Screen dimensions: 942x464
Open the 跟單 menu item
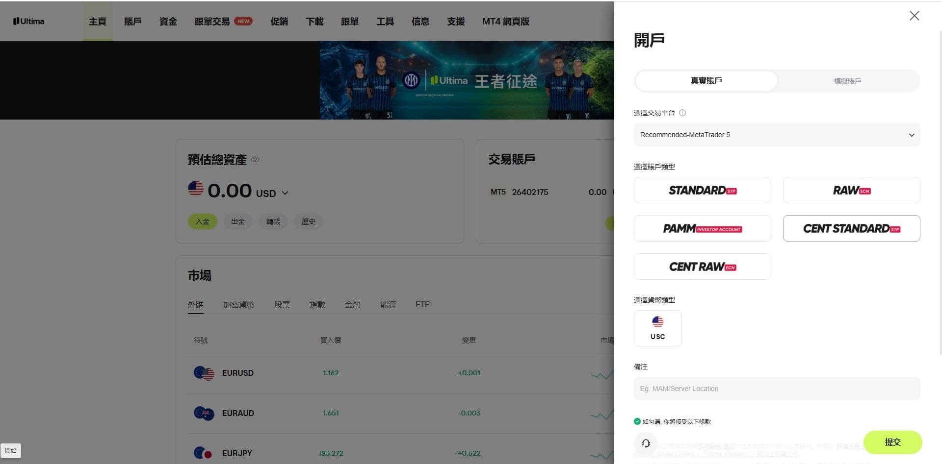tap(350, 22)
